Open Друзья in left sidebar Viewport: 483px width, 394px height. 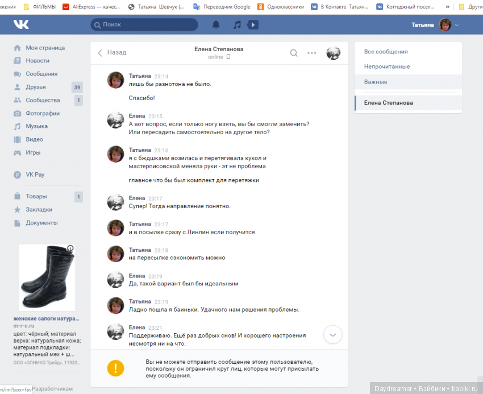pyautogui.click(x=35, y=87)
